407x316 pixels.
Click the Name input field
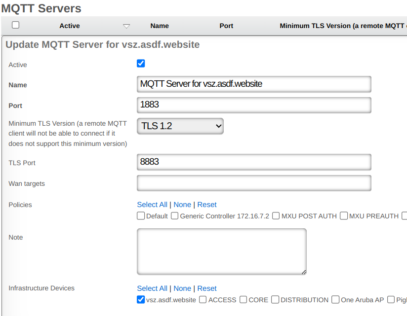coord(254,84)
